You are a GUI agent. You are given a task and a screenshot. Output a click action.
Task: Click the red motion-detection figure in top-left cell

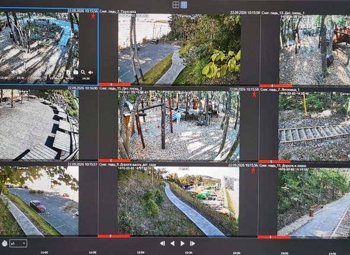point(93,16)
